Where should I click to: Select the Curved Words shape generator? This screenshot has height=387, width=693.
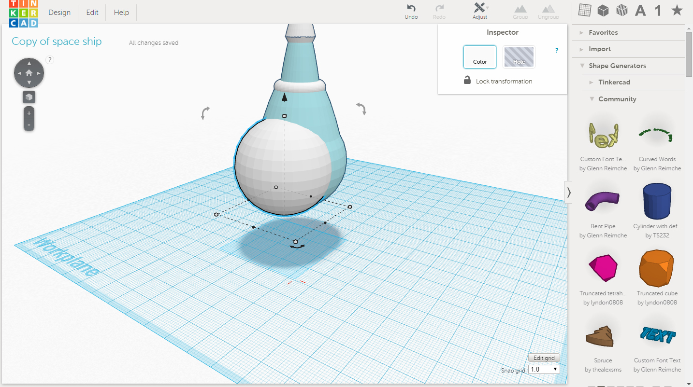(657, 134)
